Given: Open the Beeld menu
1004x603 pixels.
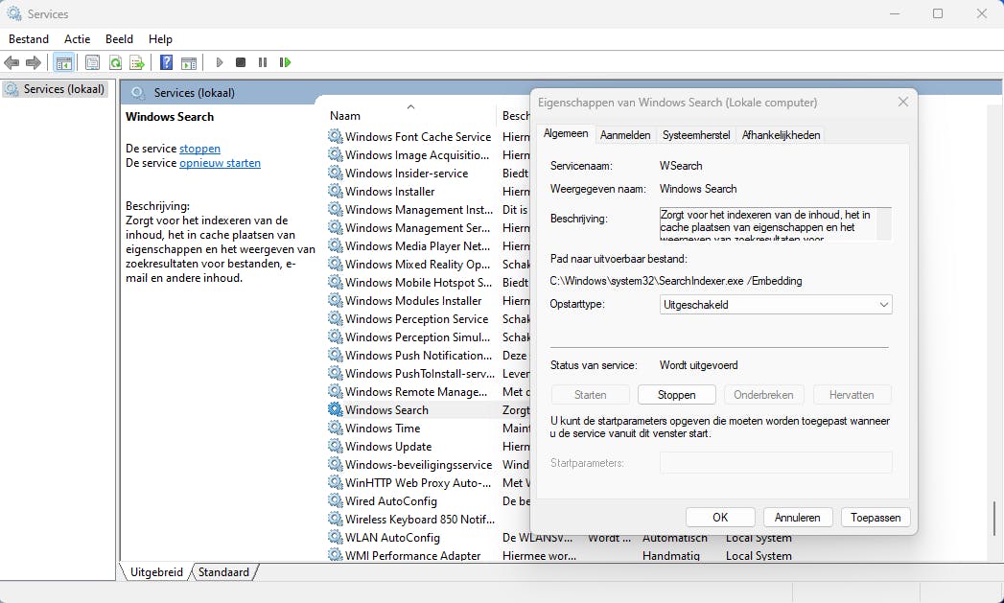Looking at the screenshot, I should pos(119,39).
